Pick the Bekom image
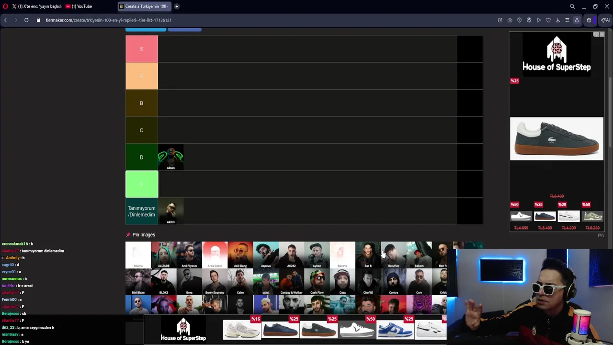This screenshot has height=345, width=613. click(419, 255)
